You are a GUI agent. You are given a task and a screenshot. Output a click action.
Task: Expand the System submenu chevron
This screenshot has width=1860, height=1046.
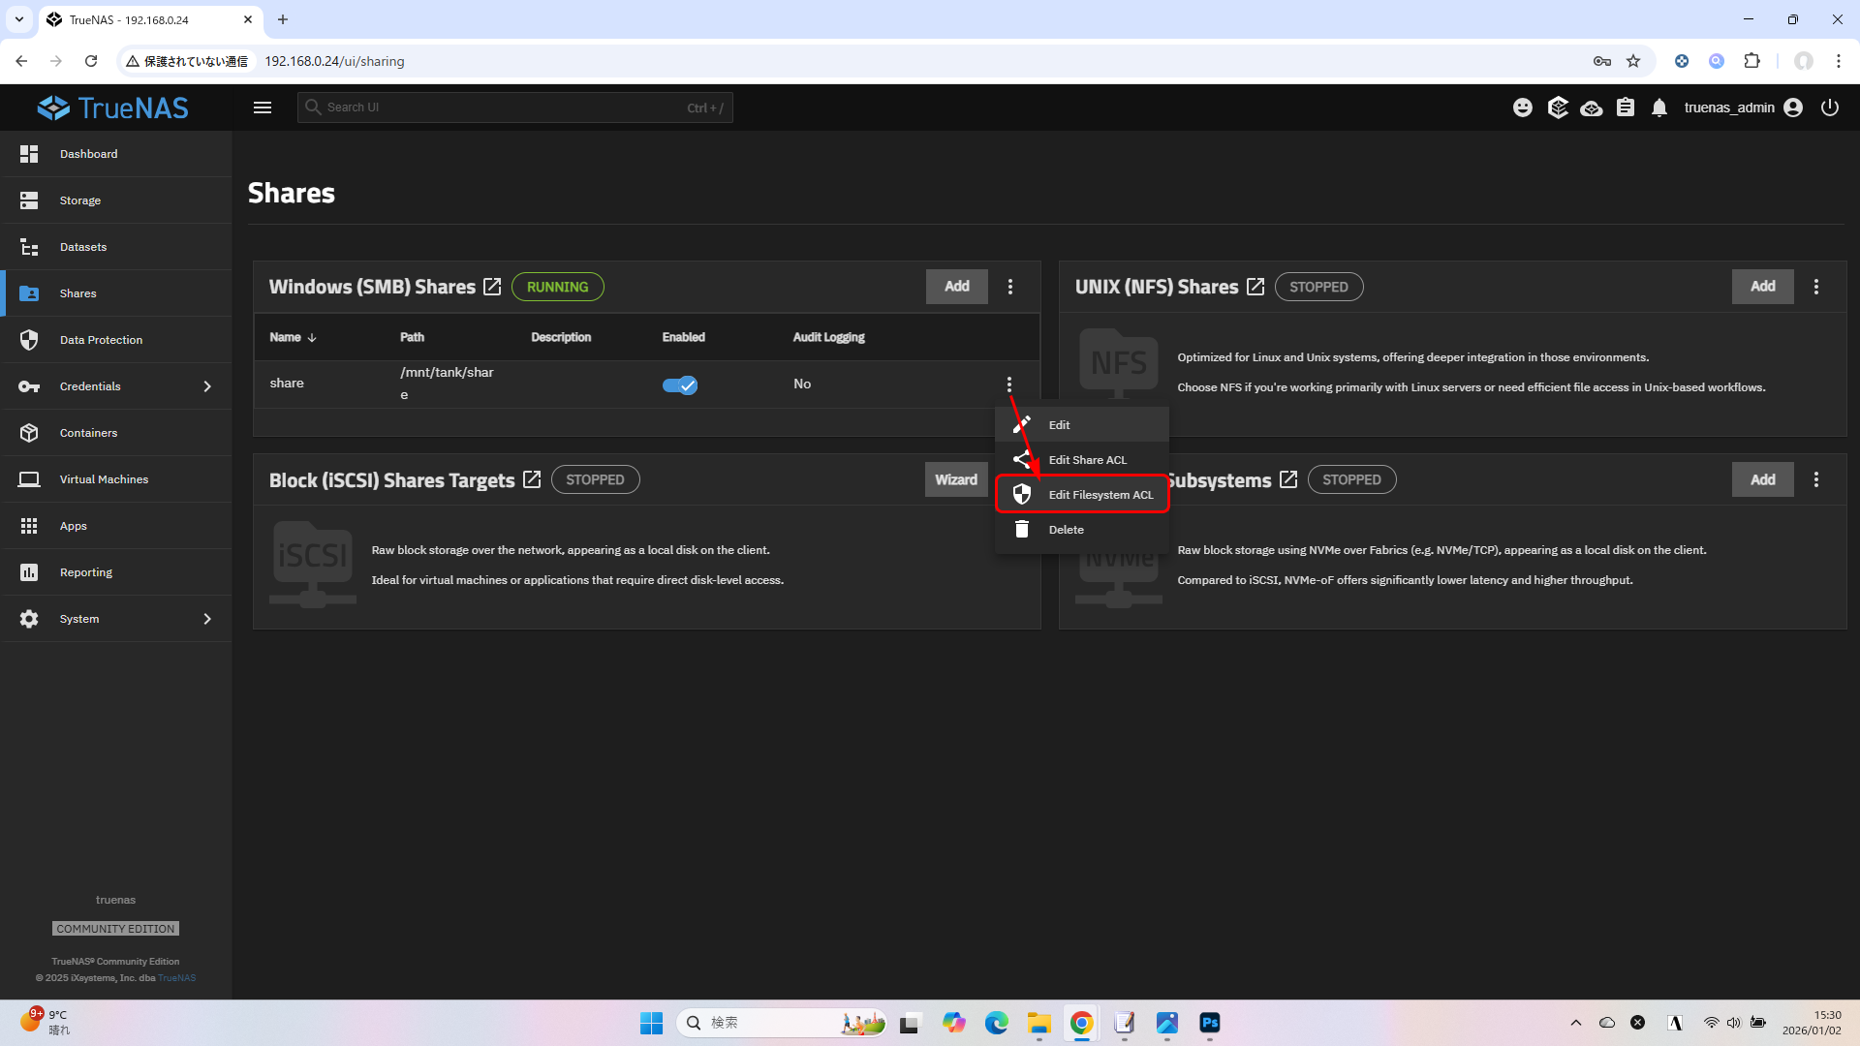(x=207, y=619)
